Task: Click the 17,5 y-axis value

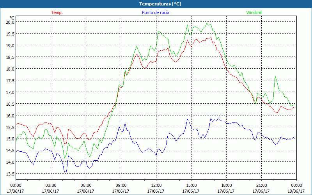Action: (x=10, y=81)
